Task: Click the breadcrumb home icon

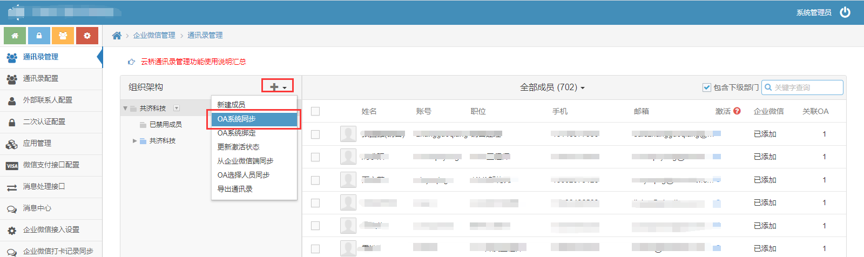Action: [117, 36]
